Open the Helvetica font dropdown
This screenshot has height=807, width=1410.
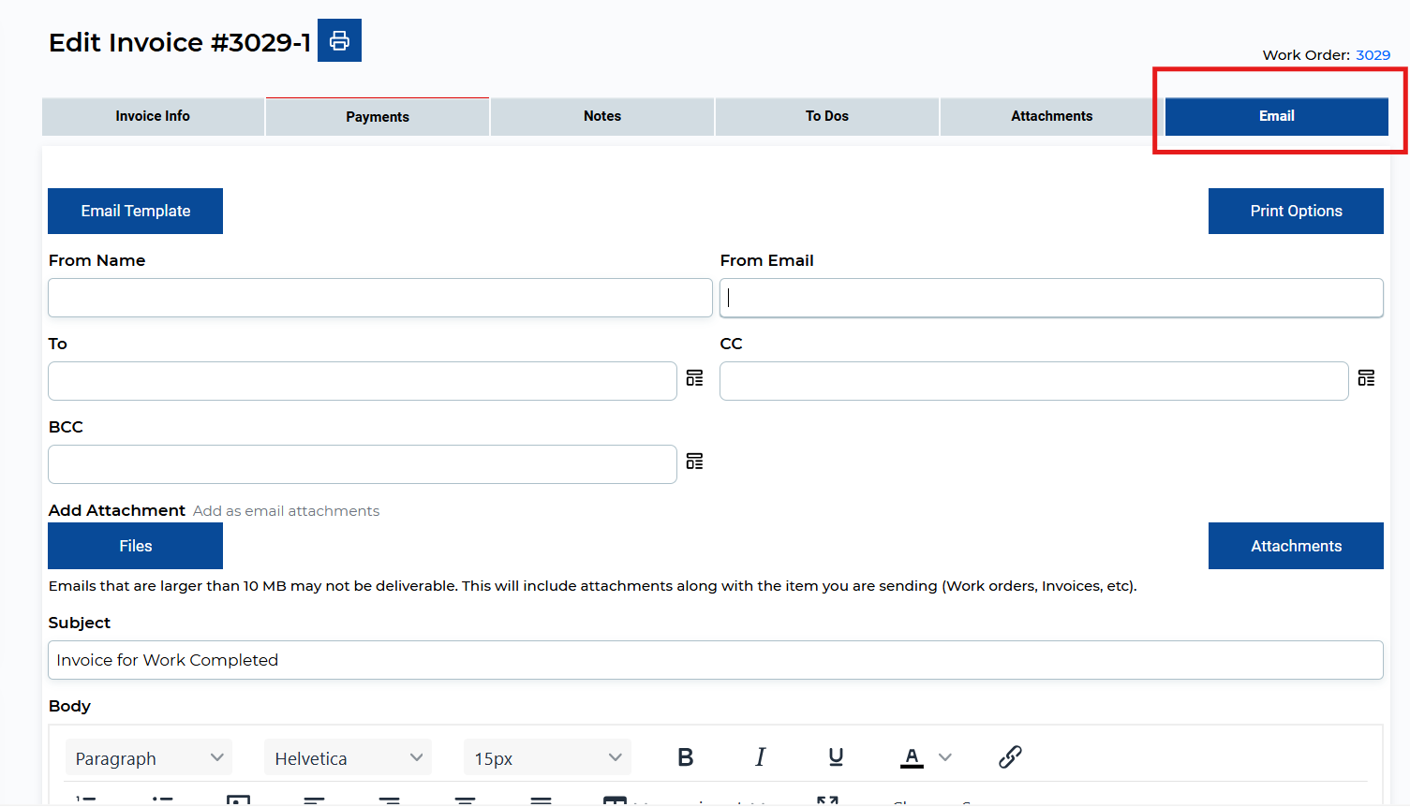(348, 758)
